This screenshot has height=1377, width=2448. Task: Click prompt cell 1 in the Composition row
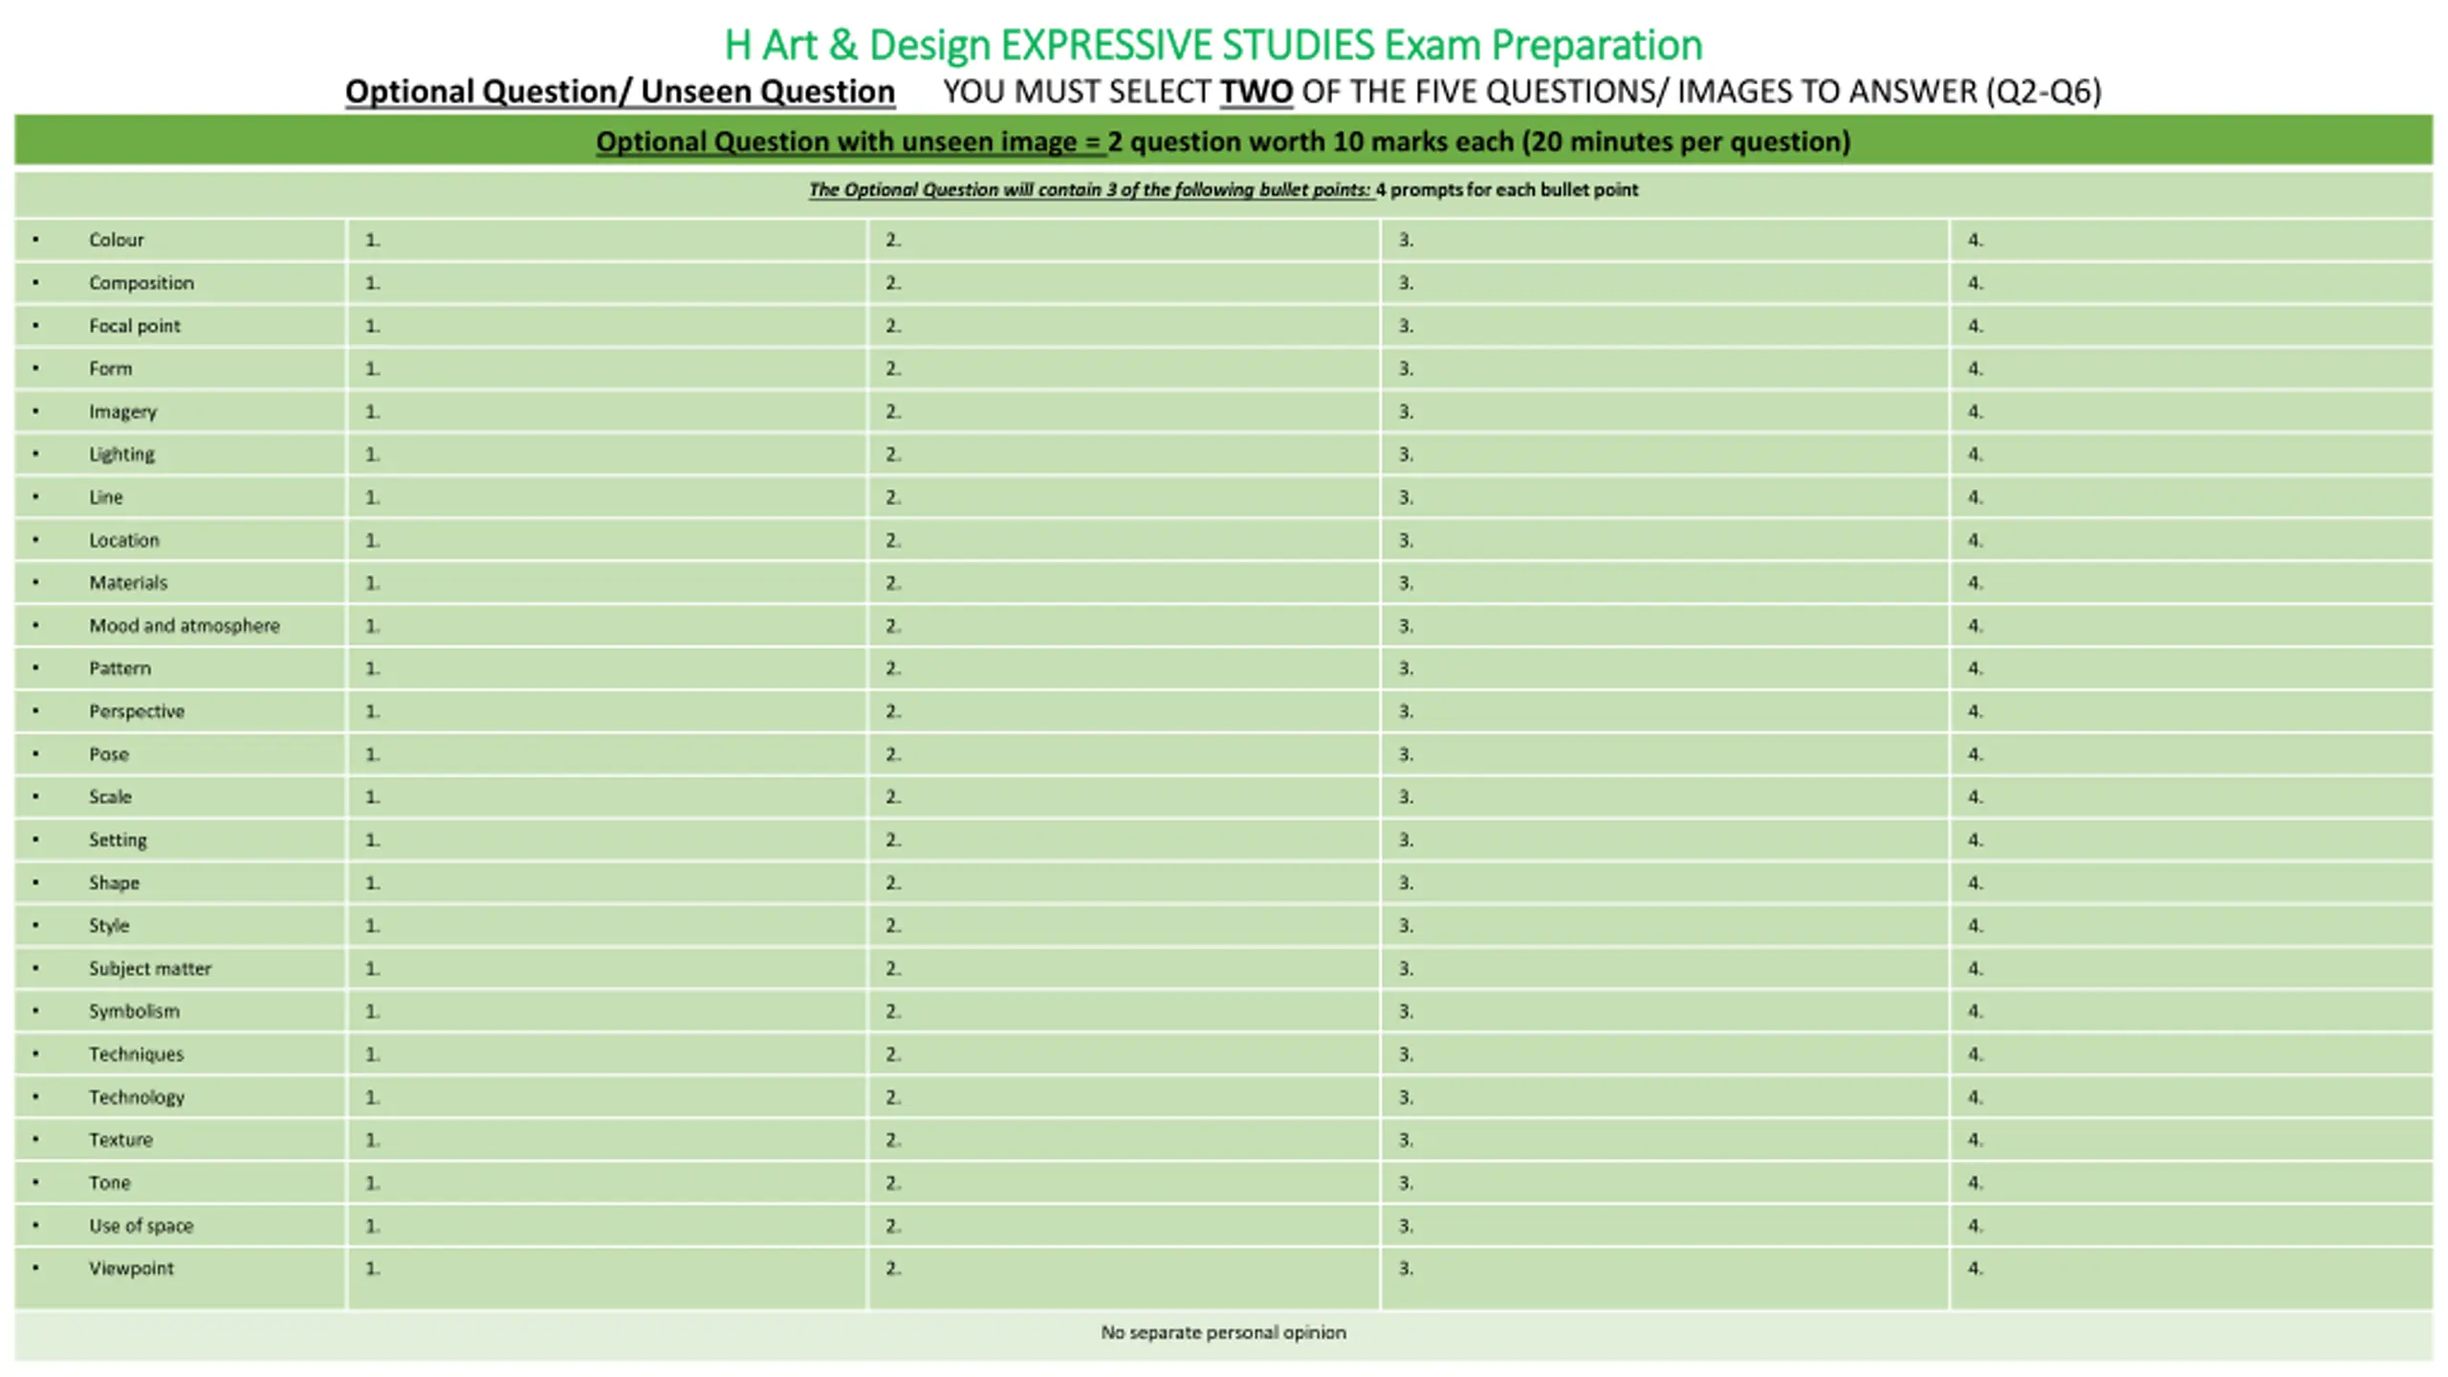point(607,283)
